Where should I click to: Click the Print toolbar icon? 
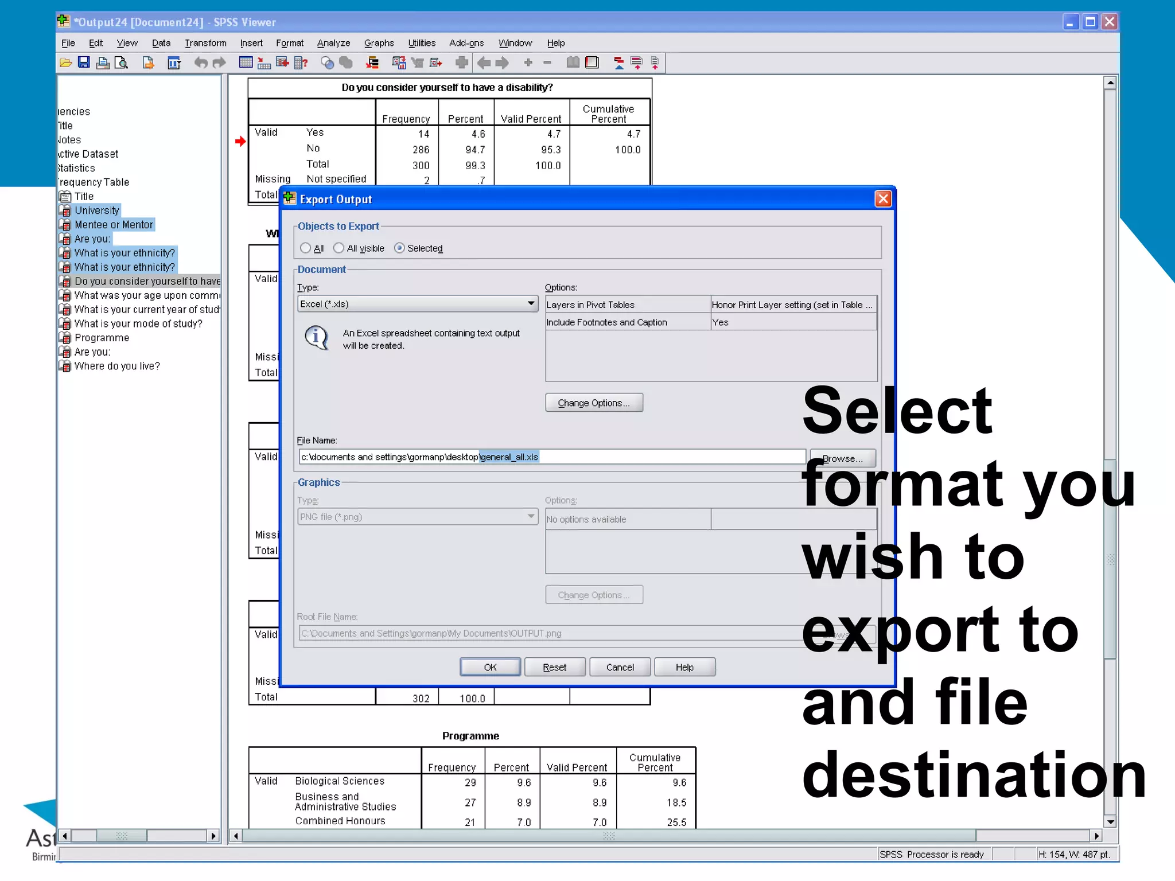[103, 63]
